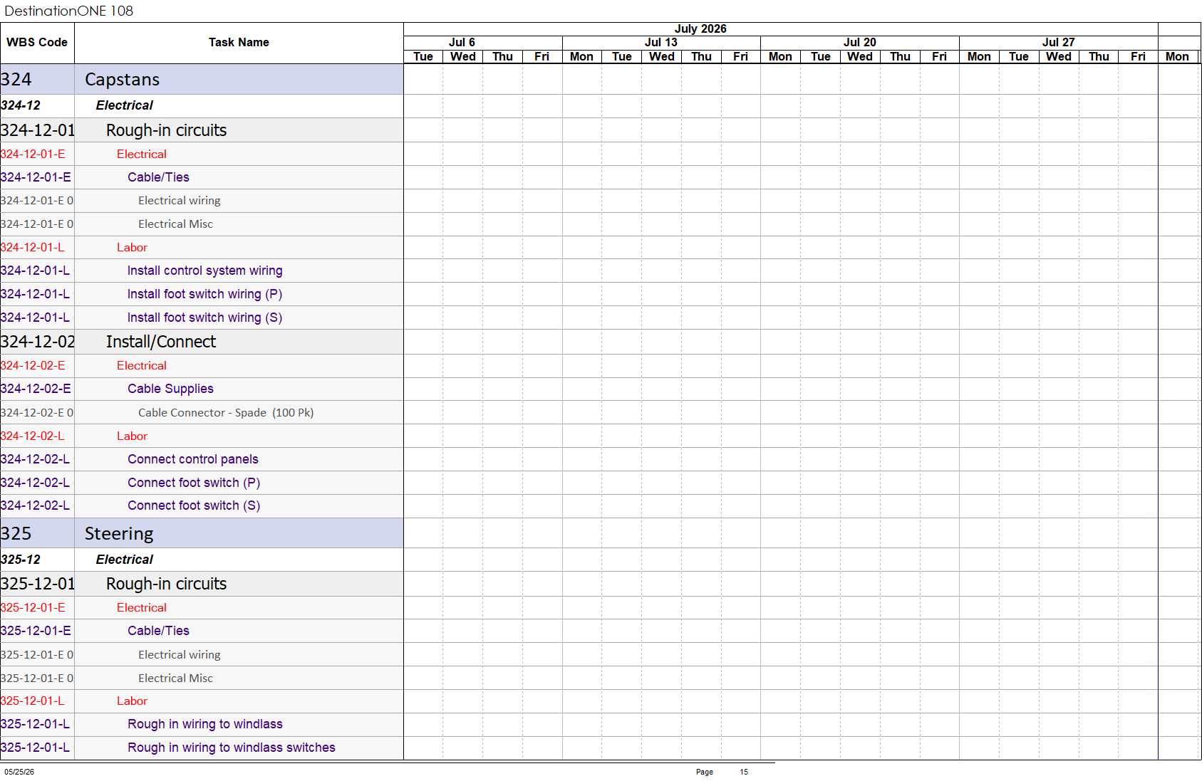Click WBS code 325-12-01
1202x781 pixels.
pos(37,584)
